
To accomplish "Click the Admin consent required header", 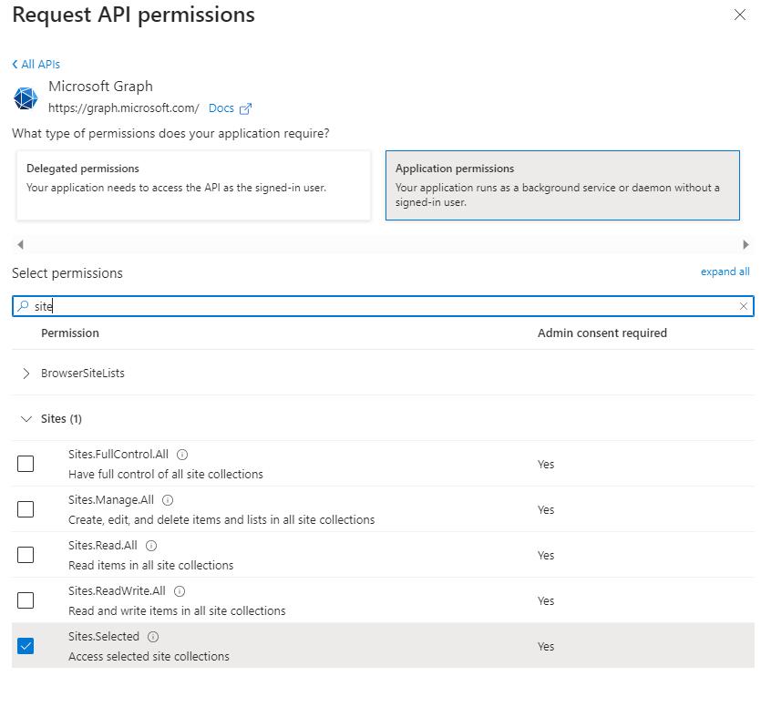I will coord(601,333).
